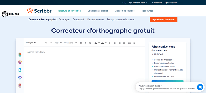Open the teal document person sidebar icon

click(x=20, y=70)
